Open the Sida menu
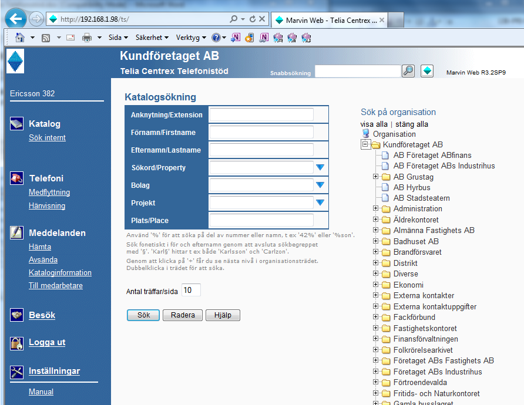 (118, 38)
